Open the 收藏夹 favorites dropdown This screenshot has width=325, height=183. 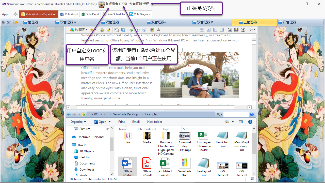(x=79, y=30)
